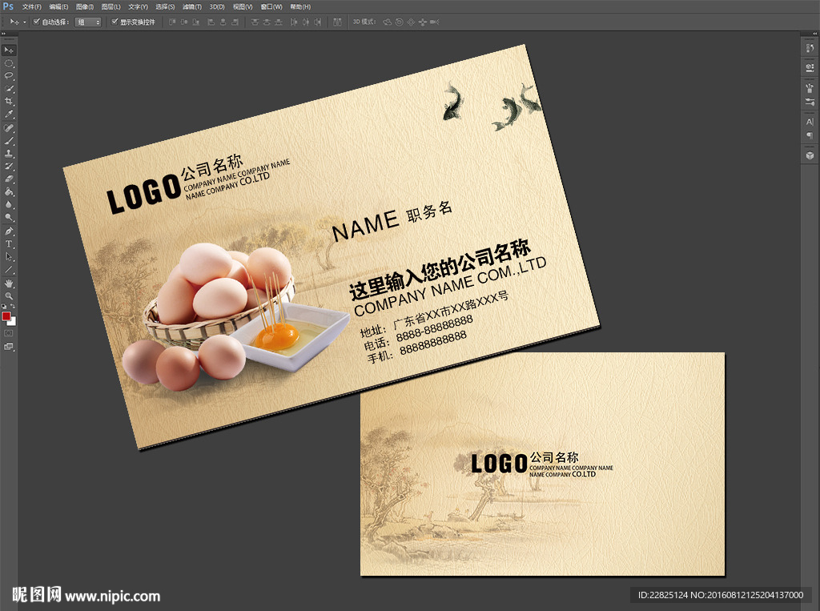Swap foreground and background colors
This screenshot has height=611, width=820.
tap(13, 307)
